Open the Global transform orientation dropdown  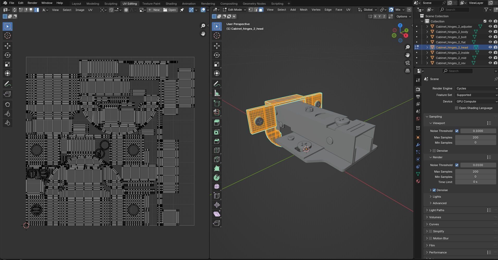(x=368, y=10)
